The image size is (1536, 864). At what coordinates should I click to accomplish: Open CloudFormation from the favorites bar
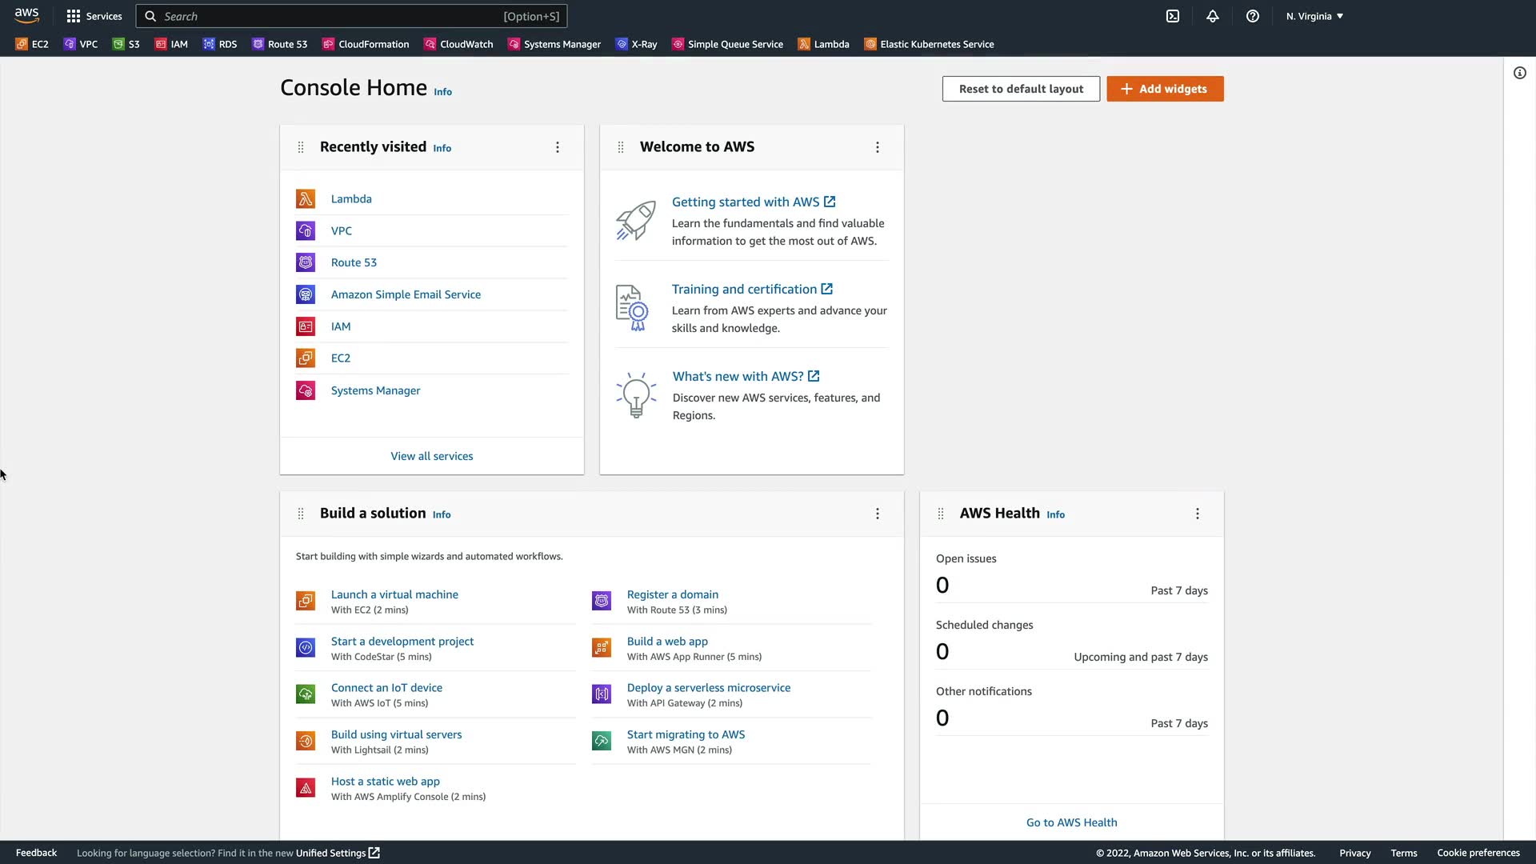[x=366, y=44]
